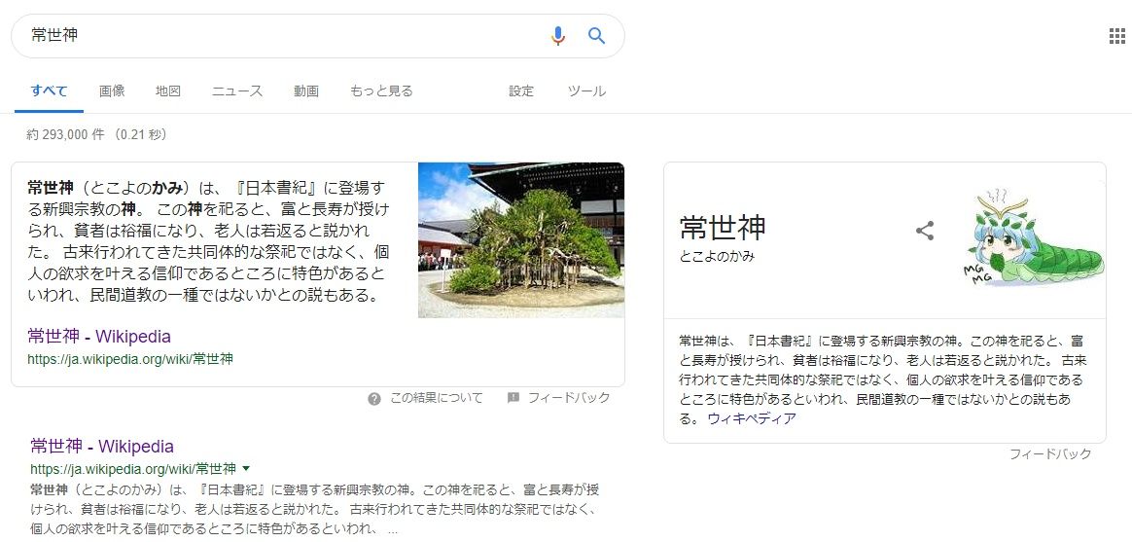Open the ツール search tools

586,91
